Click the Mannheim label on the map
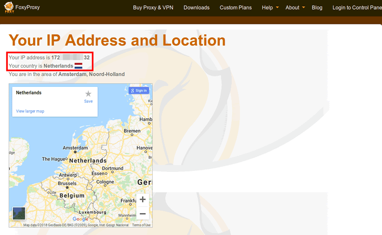 127,215
